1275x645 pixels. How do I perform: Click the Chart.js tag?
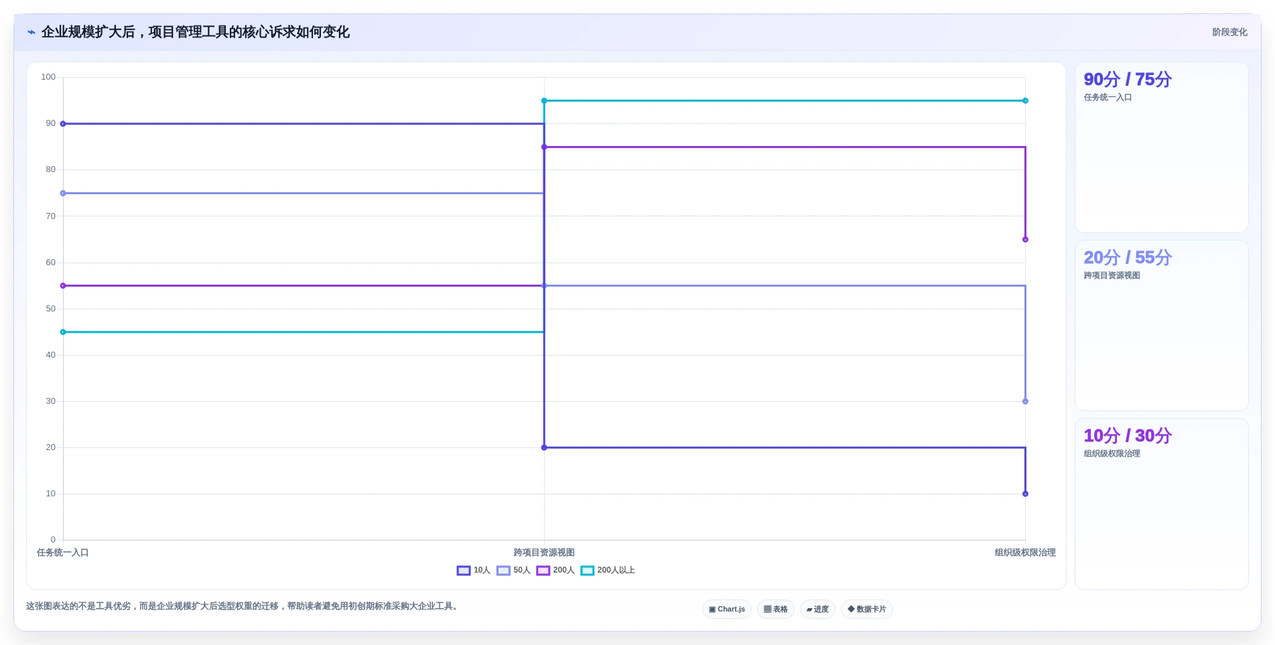727,610
